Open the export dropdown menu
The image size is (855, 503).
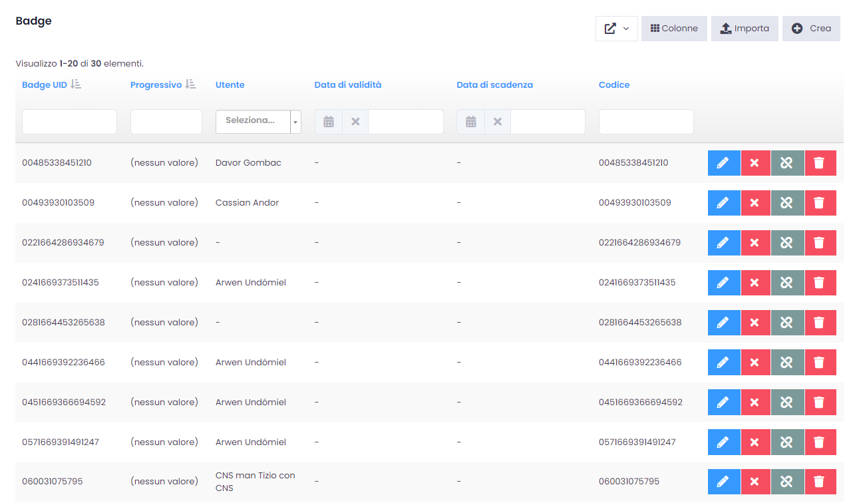616,29
